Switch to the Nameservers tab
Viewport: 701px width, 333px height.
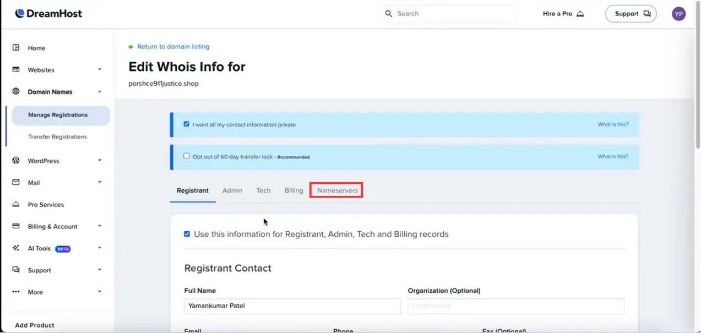[338, 190]
